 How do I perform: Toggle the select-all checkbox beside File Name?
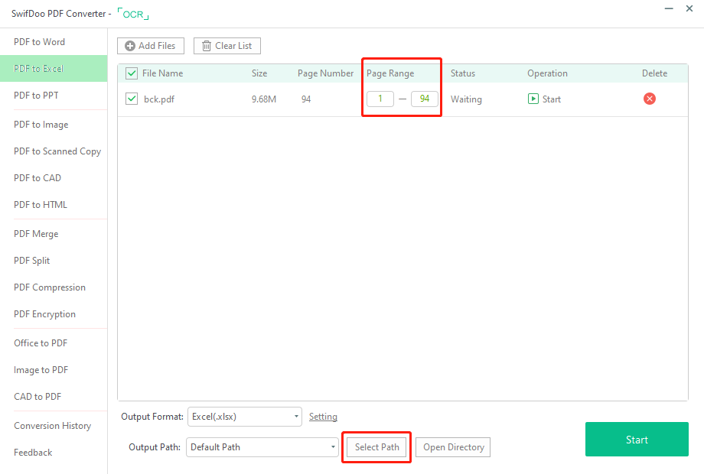(132, 73)
